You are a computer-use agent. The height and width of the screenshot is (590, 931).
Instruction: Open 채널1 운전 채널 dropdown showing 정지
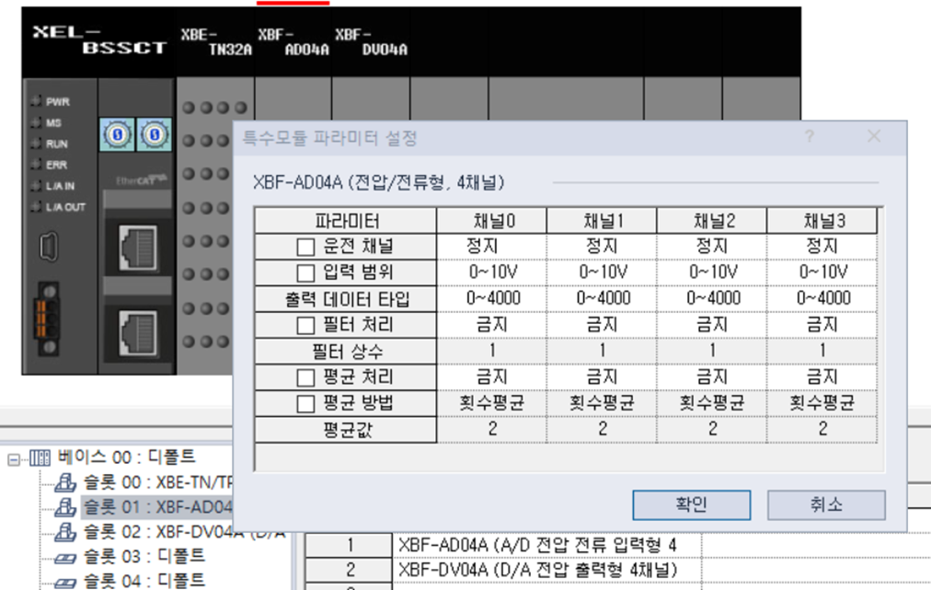tap(602, 247)
